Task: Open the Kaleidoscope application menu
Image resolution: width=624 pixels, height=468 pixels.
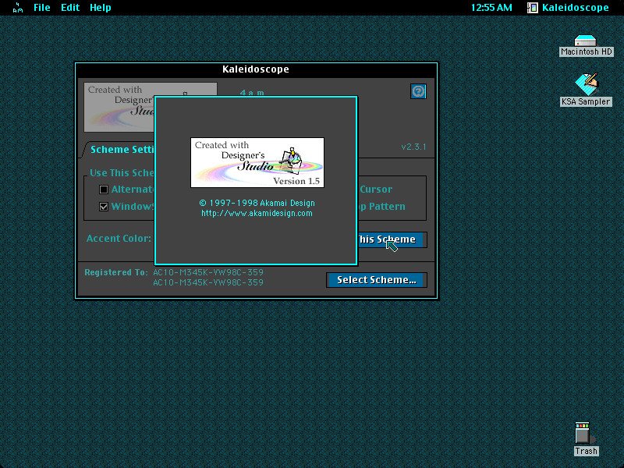Action: (568, 8)
